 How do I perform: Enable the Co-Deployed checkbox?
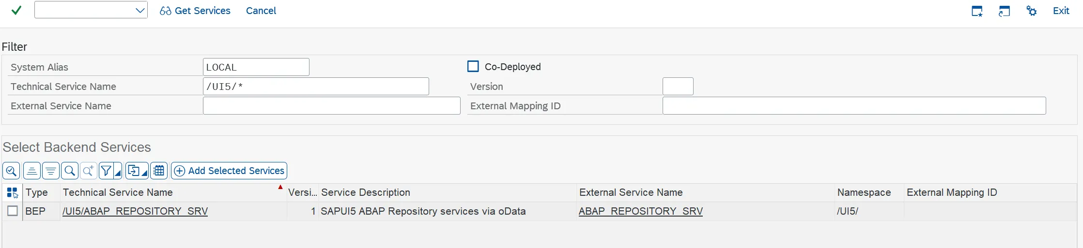(473, 66)
